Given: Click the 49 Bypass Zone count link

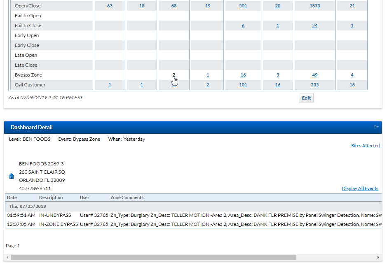Looking at the screenshot, I should point(315,75).
